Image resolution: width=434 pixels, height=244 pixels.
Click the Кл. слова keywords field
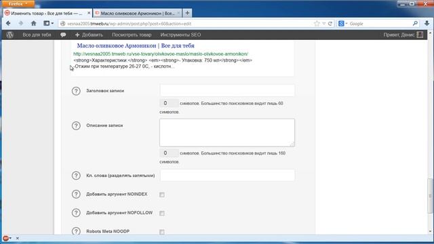pyautogui.click(x=227, y=176)
